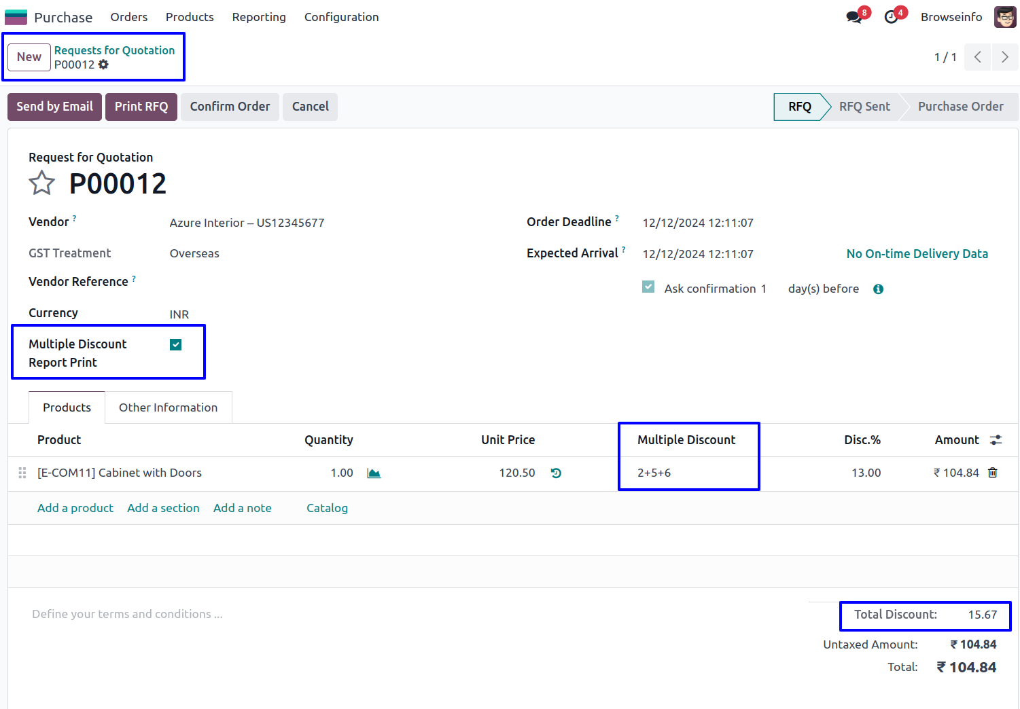1020x709 pixels.
Task: Open the gear actions menu beside P00012
Action: point(103,65)
